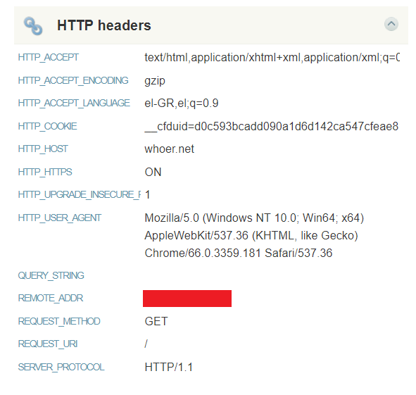Click the HTTP_HOST label
This screenshot has height=395, width=416.
pos(43,149)
